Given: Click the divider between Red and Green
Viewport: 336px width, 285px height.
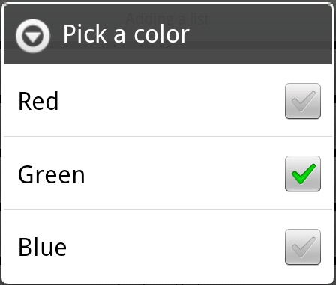Looking at the screenshot, I should pos(168,137).
